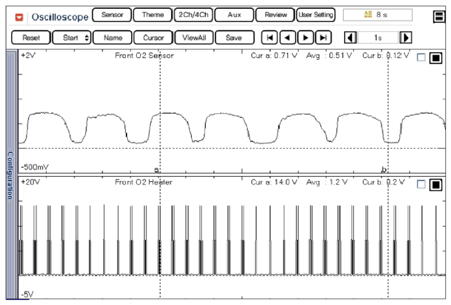The height and width of the screenshot is (305, 451).
Task: Open the top-right menu icon
Action: pos(439,17)
